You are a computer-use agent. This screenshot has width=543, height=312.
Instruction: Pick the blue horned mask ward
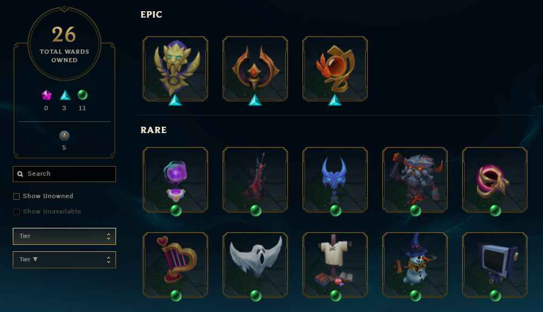tap(335, 180)
